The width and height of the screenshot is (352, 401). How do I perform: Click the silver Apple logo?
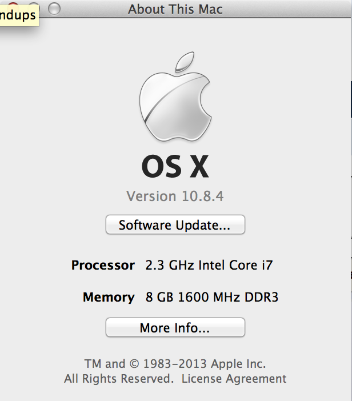coord(175,97)
